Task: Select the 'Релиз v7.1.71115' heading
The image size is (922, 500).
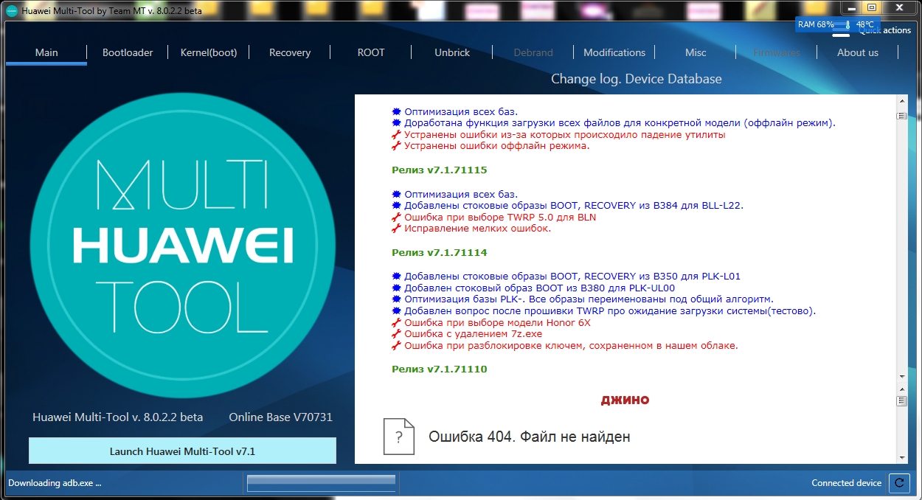Action: click(x=440, y=170)
